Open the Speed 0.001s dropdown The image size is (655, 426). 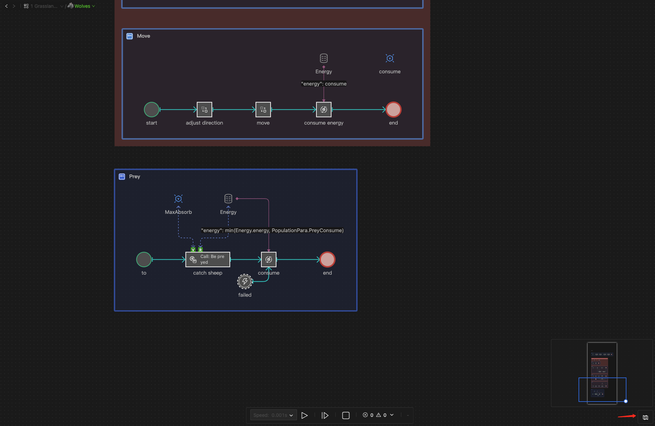pyautogui.click(x=272, y=415)
